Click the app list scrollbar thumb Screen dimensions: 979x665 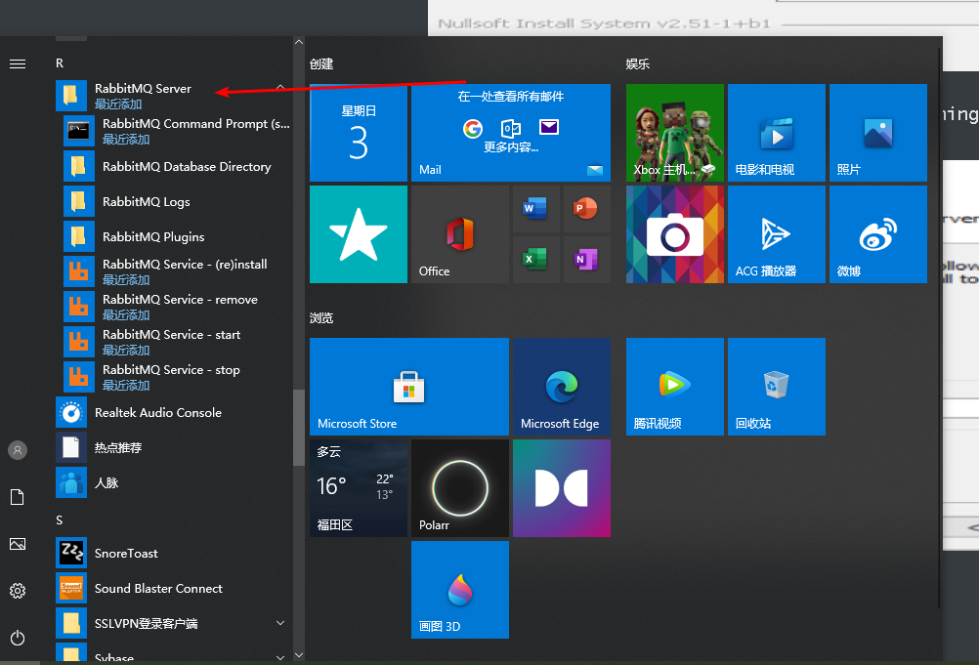(x=299, y=428)
